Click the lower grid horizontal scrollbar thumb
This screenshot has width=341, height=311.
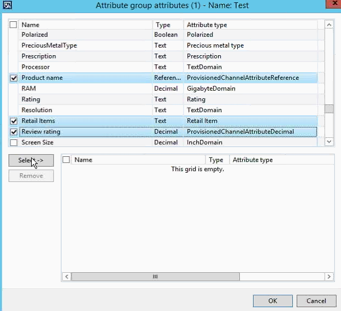pos(155,277)
